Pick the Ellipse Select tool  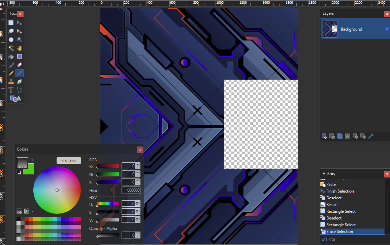click(11, 40)
